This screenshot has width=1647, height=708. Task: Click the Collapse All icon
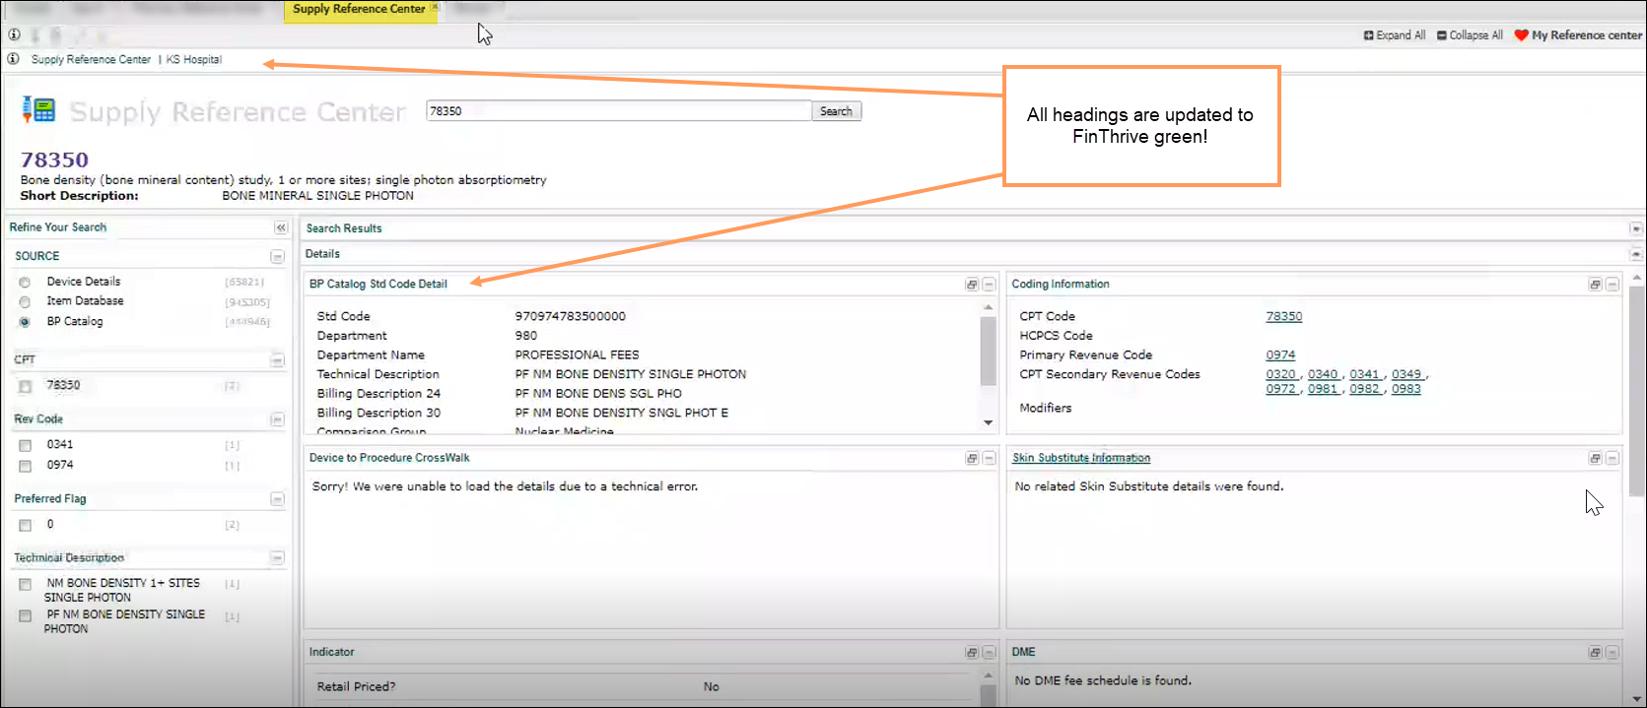[x=1442, y=35]
